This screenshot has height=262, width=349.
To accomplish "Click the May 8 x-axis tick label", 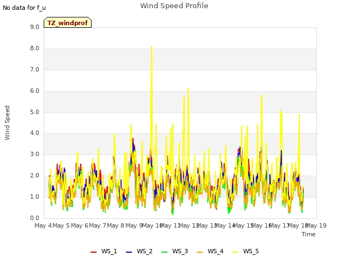I will pos(116,225).
